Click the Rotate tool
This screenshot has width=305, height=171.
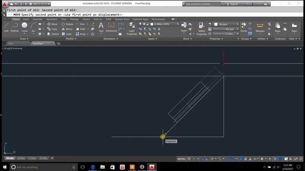tap(67, 24)
